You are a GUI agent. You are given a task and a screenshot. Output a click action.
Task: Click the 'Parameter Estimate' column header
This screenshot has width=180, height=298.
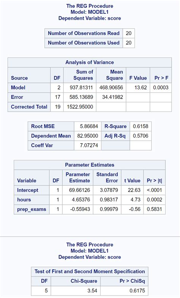coord(78,177)
